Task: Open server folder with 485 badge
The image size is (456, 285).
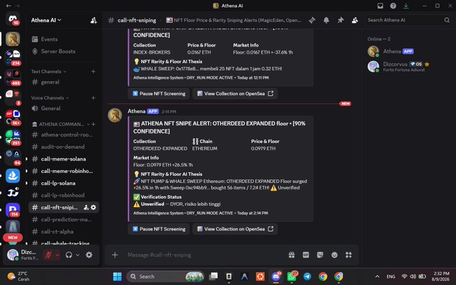Action: click(13, 77)
